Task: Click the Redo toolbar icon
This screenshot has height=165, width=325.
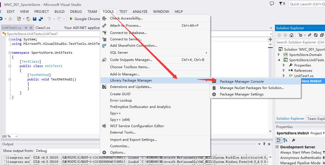Action: coord(59,19)
